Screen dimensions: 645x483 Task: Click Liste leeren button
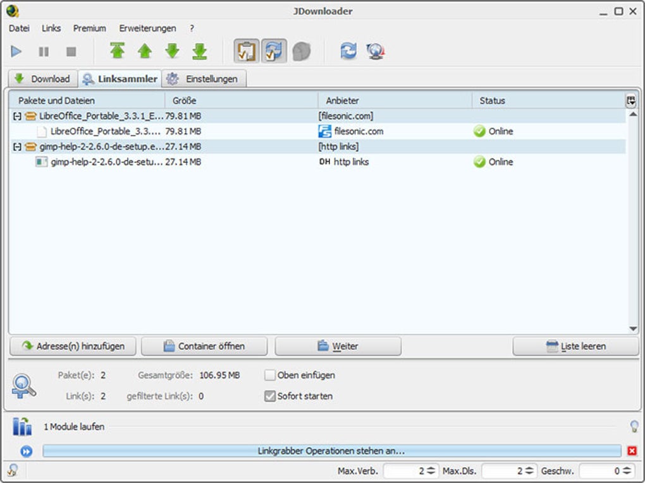pos(575,346)
